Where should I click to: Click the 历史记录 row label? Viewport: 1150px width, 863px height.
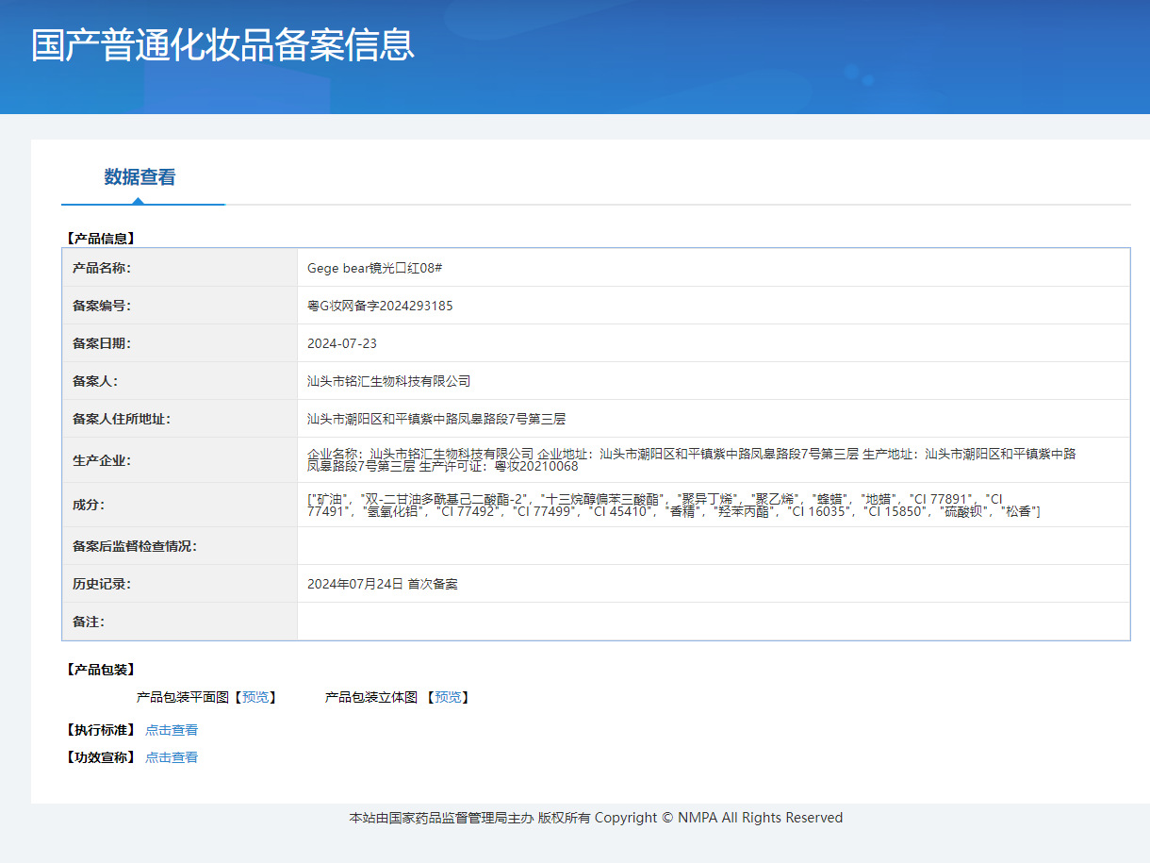tap(102, 584)
